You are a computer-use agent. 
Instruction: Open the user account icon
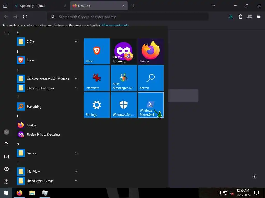coord(6,132)
